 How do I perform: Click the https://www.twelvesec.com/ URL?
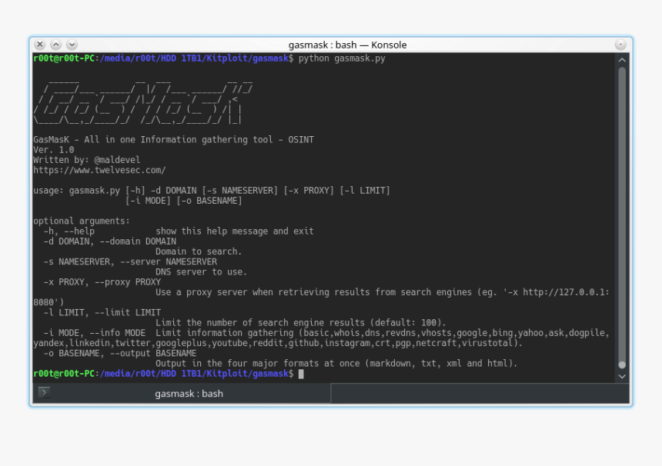coord(99,170)
